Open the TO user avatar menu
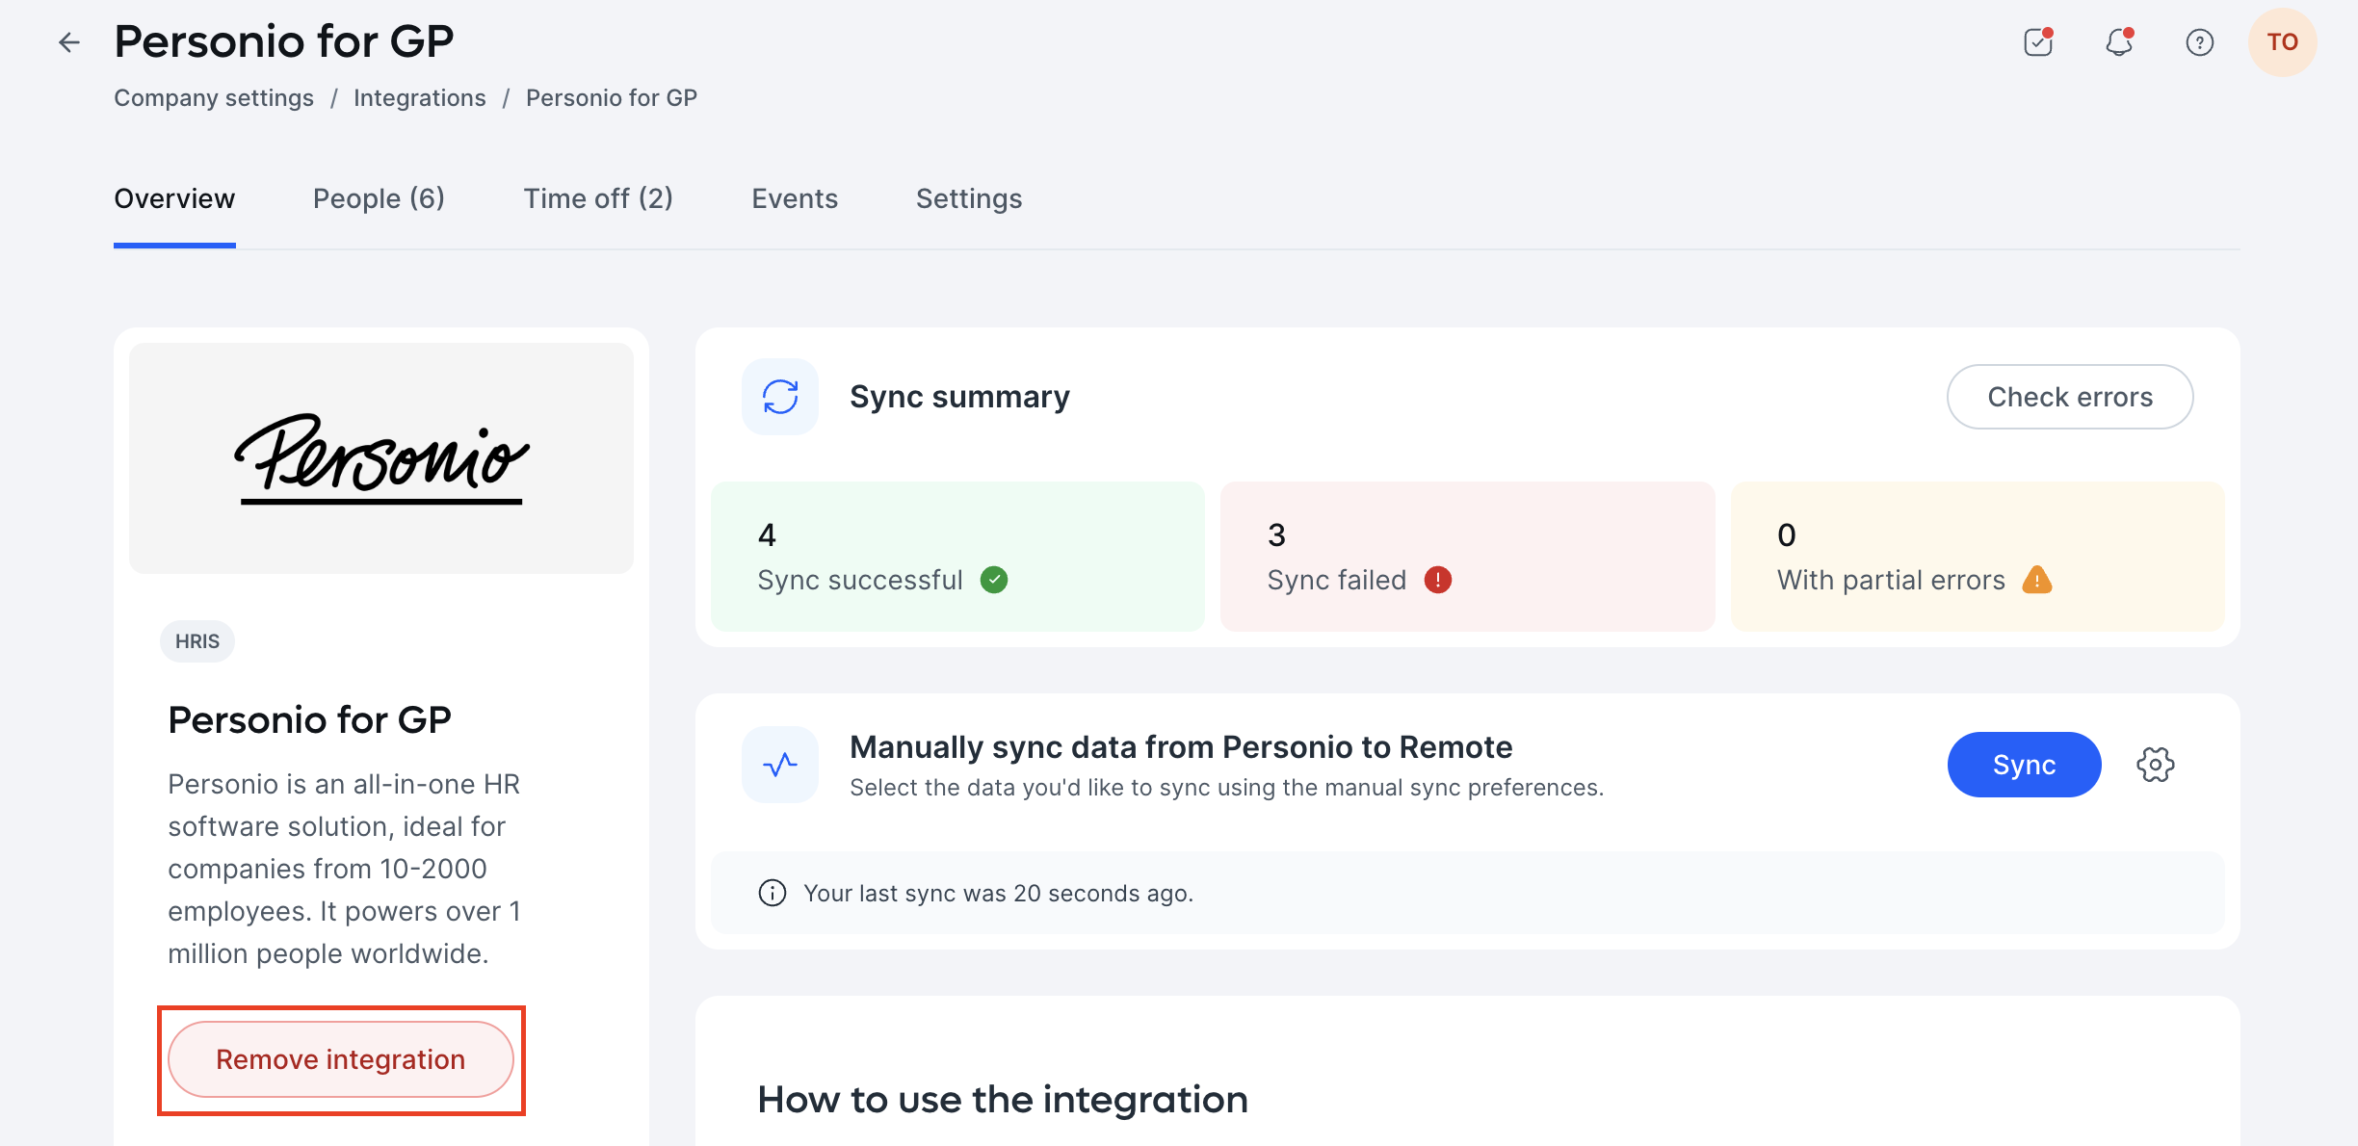This screenshot has height=1146, width=2358. pyautogui.click(x=2283, y=42)
